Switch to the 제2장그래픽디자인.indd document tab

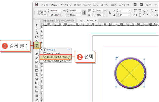coord(57,21)
